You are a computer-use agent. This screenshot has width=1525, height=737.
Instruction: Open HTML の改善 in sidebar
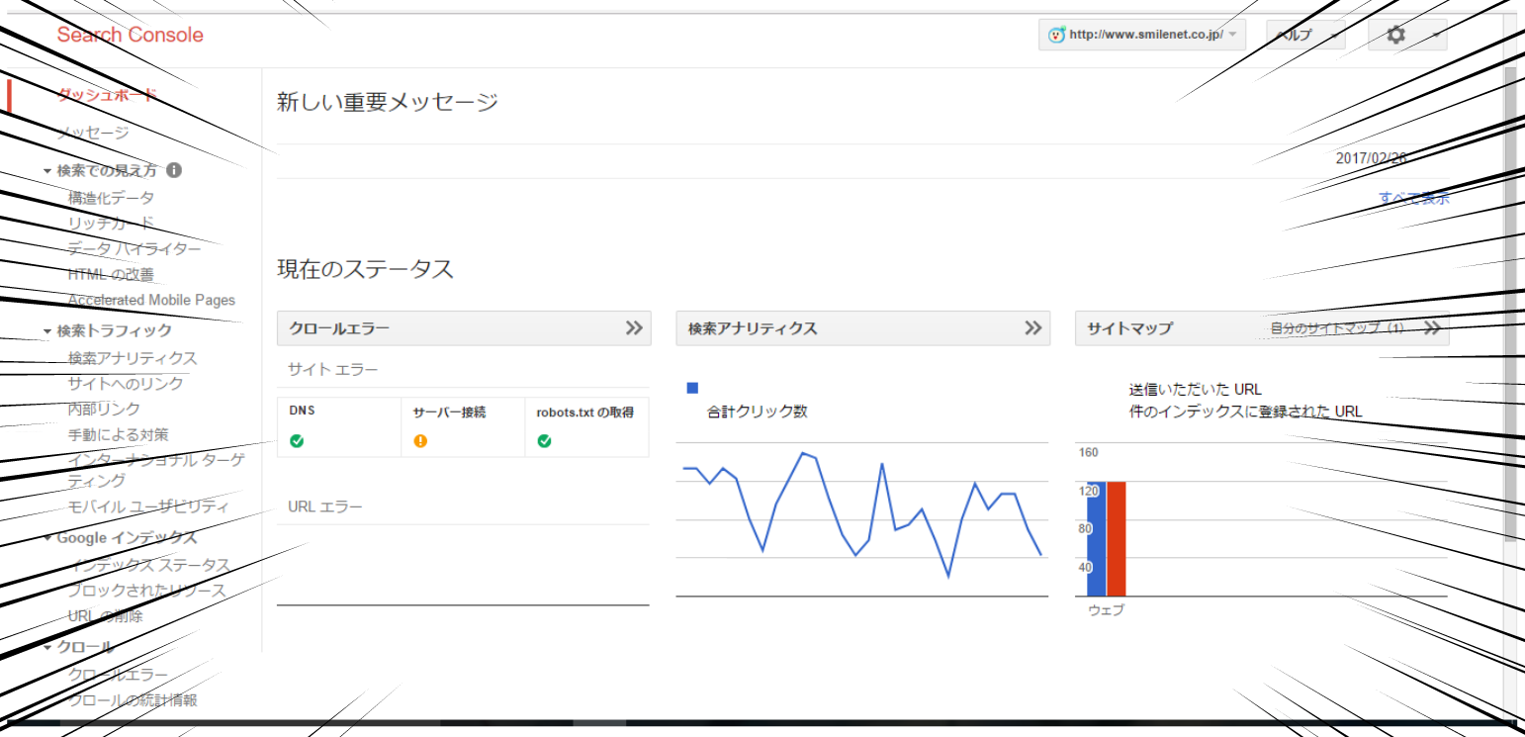point(111,274)
